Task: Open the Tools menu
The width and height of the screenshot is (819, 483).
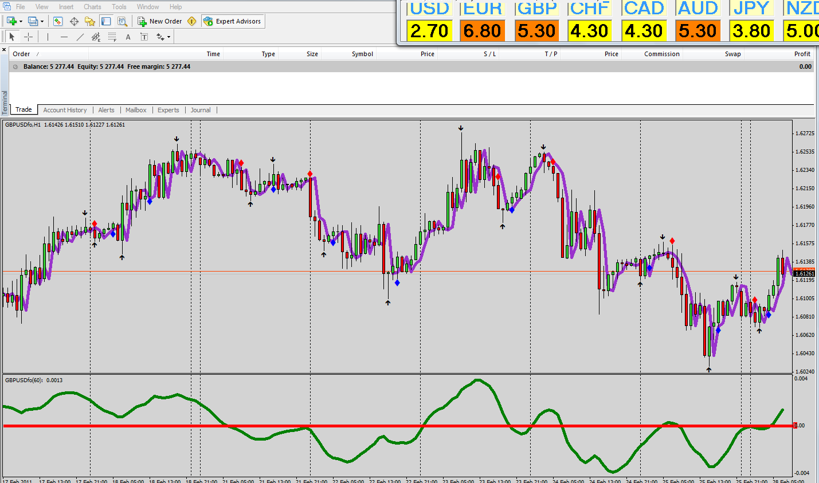Action: pos(119,7)
